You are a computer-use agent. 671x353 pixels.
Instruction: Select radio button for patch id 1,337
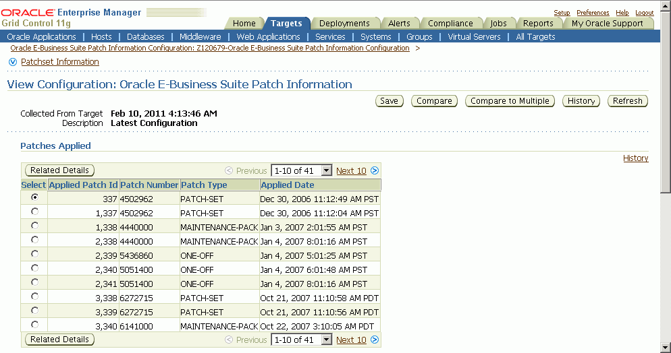34,212
